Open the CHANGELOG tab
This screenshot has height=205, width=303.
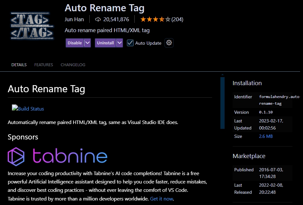[73, 65]
